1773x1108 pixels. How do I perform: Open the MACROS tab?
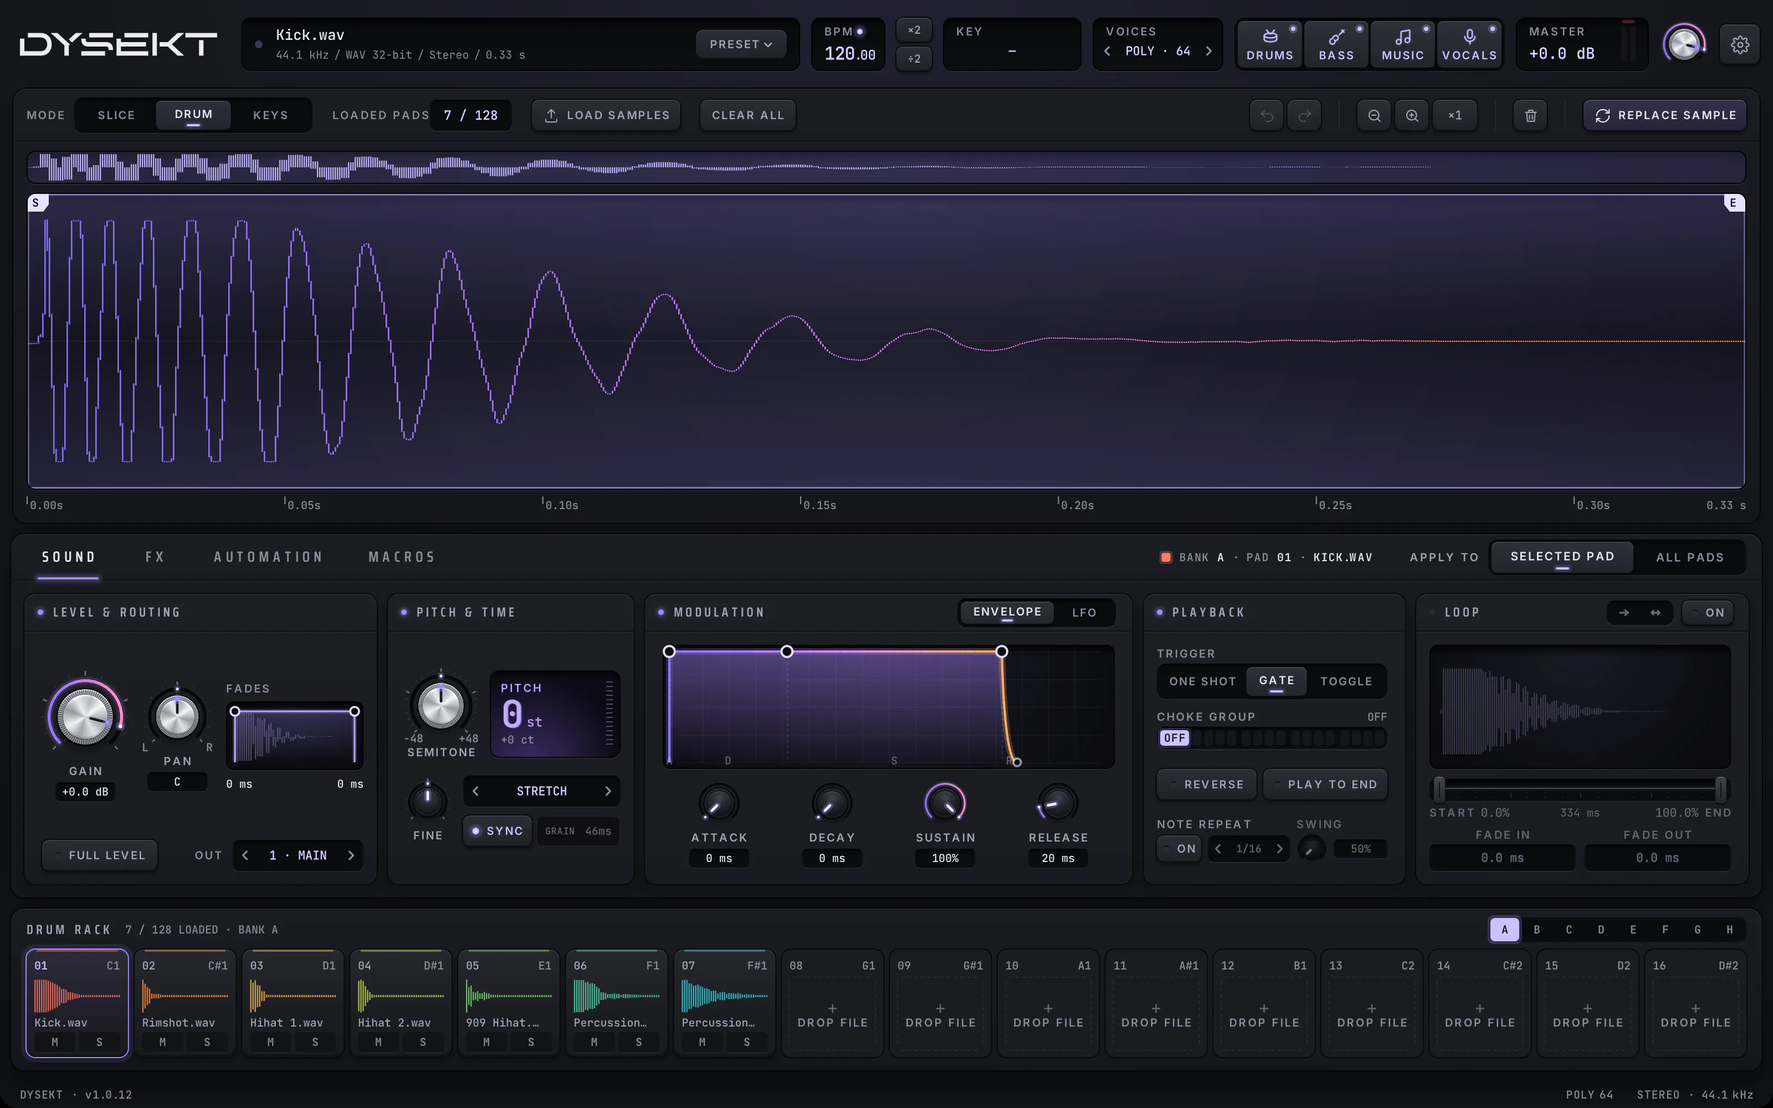click(402, 557)
